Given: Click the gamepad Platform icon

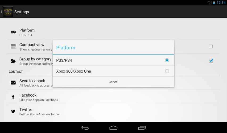Looking at the screenshot, I should (13, 32).
